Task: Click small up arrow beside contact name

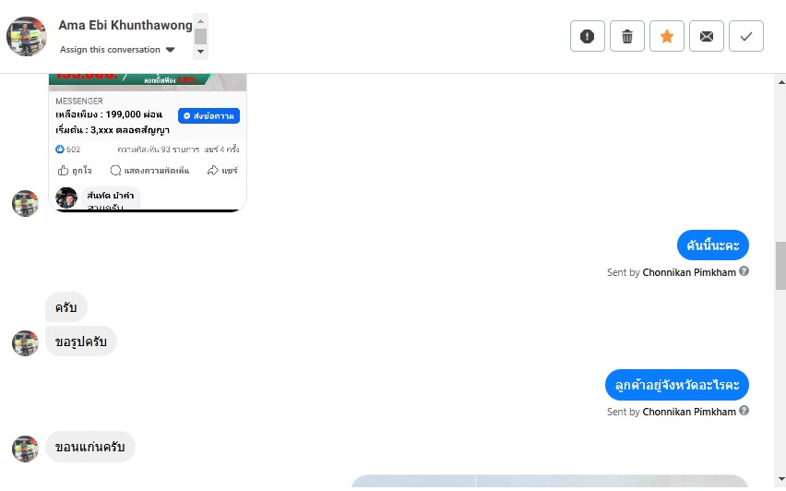Action: pos(200,21)
